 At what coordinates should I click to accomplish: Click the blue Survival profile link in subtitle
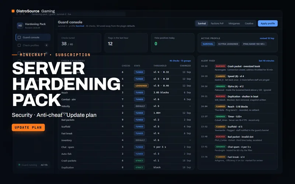(80, 26)
